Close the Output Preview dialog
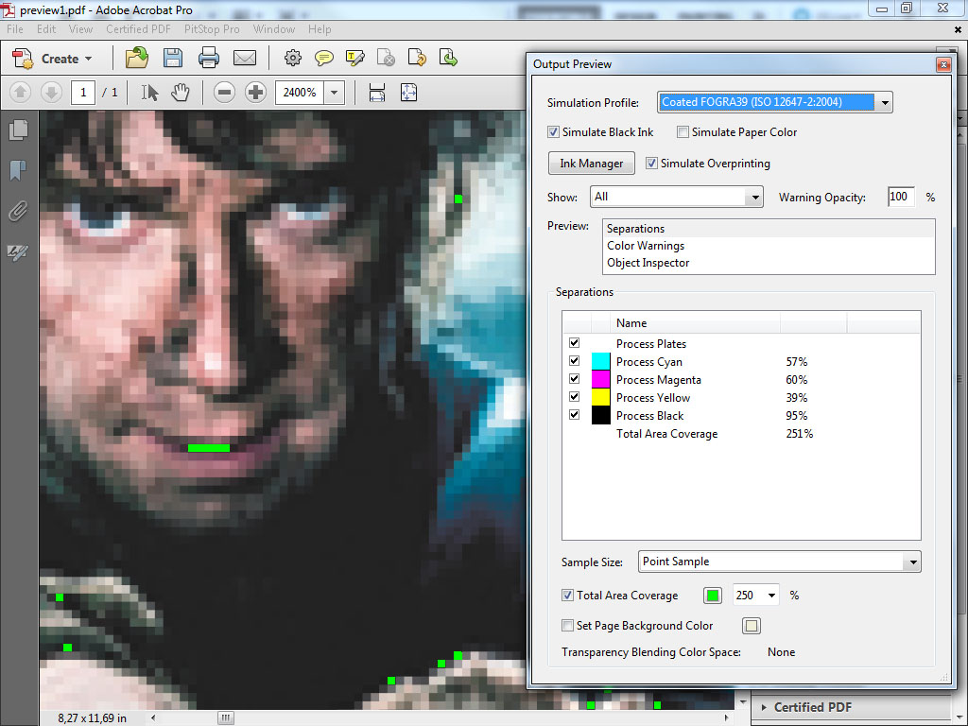The height and width of the screenshot is (726, 968). pos(943,64)
